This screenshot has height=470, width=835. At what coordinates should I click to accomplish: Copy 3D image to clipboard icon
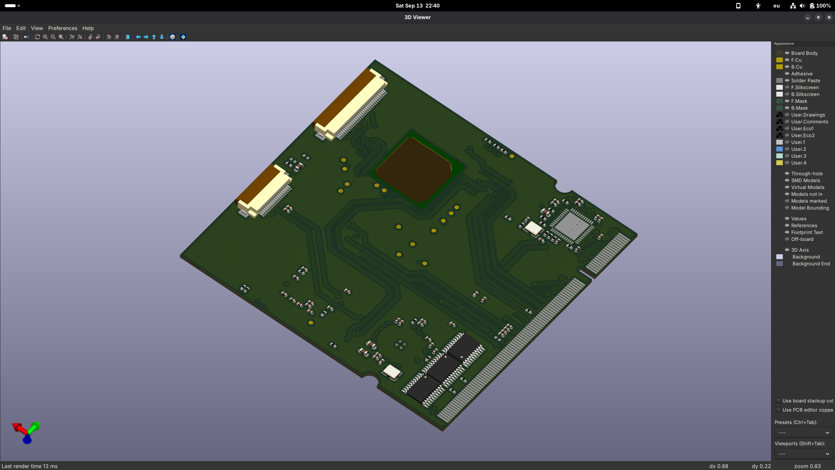(x=16, y=37)
